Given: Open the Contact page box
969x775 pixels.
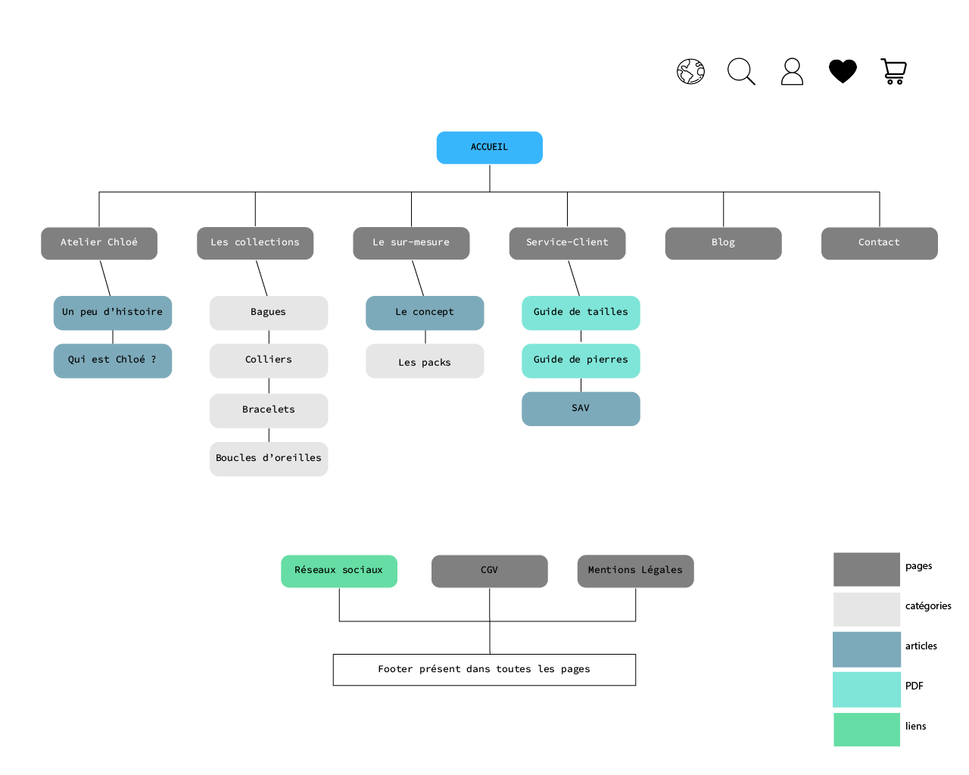Looking at the screenshot, I should click(879, 243).
